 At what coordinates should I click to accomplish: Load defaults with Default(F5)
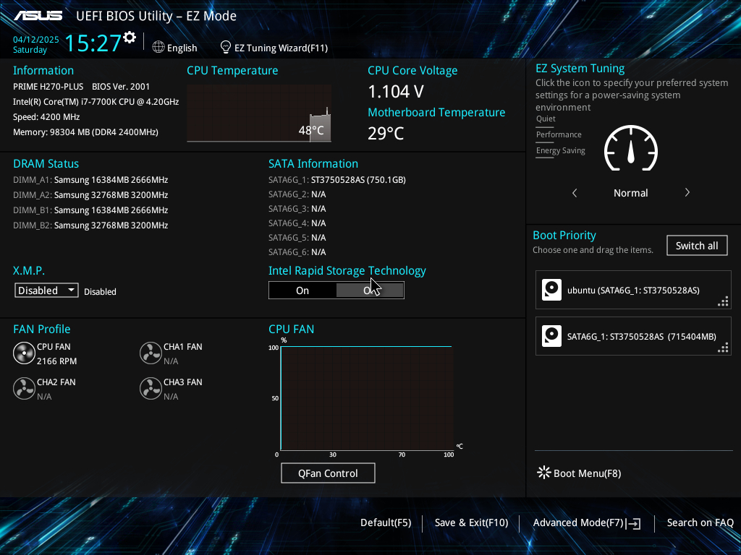click(x=386, y=522)
